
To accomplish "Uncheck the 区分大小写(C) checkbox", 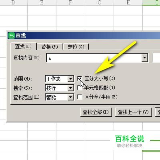I will [x=80, y=78].
